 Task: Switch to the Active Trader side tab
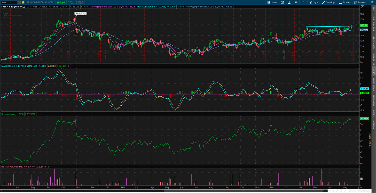point(373,43)
